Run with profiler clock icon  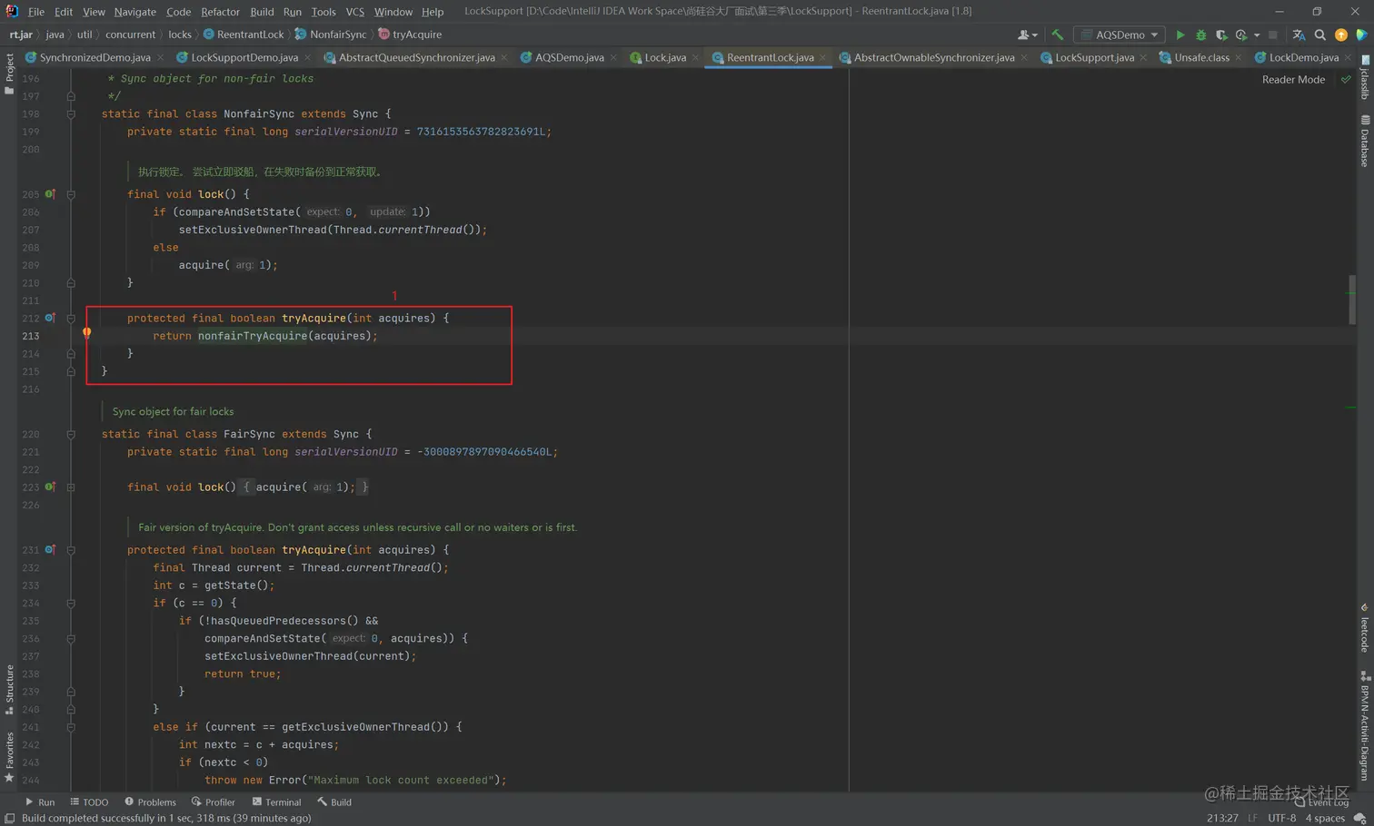tap(1241, 34)
